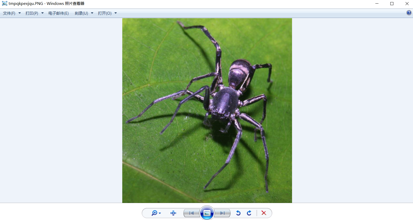Click the blue help question mark icon
Screen dimensions: 413x220
coord(409,13)
